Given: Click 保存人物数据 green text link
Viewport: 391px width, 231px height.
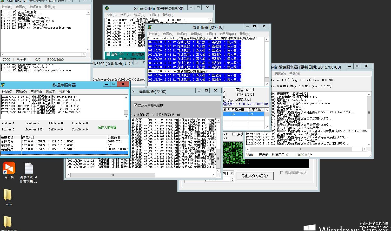Looking at the screenshot, I should (x=107, y=127).
